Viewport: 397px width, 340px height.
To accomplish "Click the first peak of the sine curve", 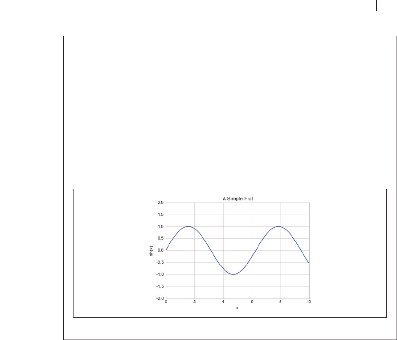I will [188, 226].
